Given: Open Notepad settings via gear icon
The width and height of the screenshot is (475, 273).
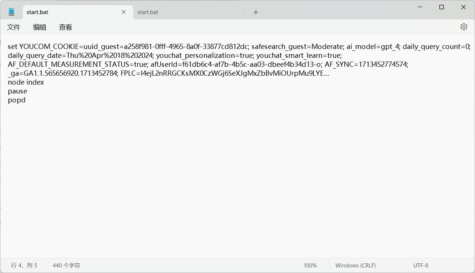Looking at the screenshot, I should coord(463,27).
